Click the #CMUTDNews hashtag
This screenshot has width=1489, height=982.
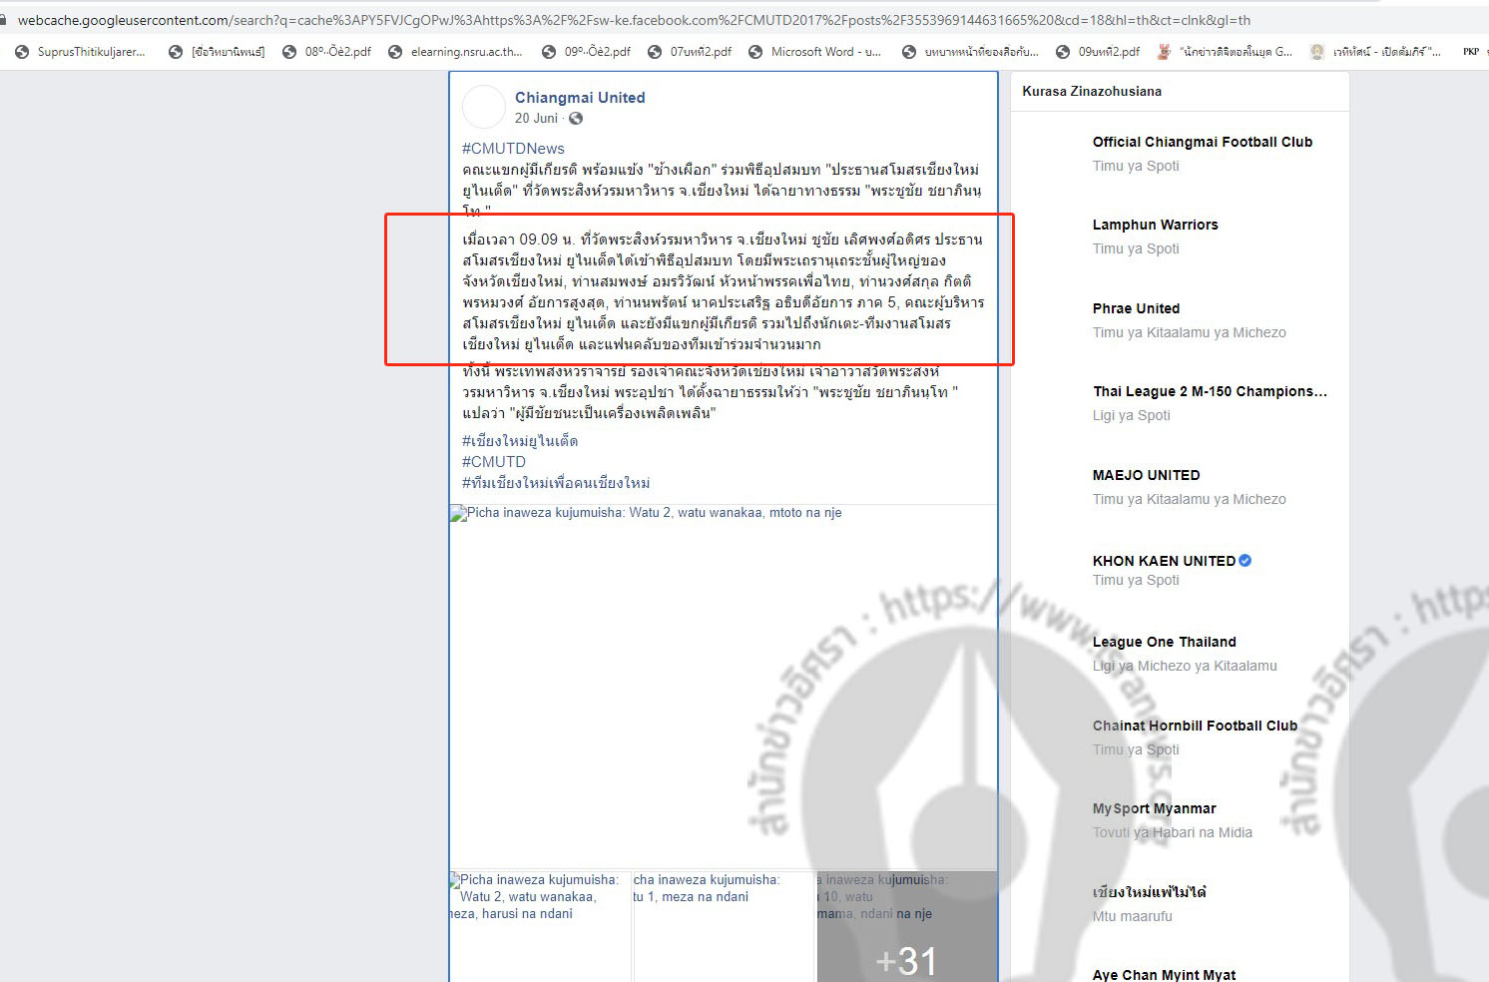coord(513,149)
